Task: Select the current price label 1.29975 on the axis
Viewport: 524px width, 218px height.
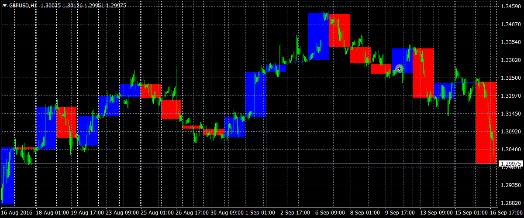Action: click(511, 164)
